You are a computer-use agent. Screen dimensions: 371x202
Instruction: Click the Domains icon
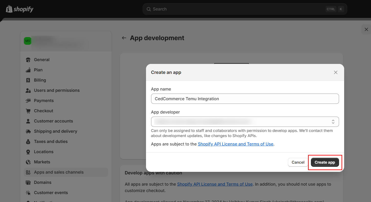click(x=28, y=183)
